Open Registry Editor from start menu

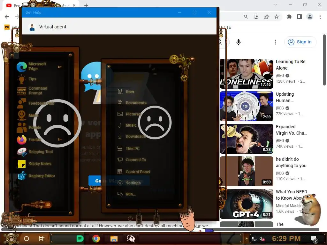36,176
